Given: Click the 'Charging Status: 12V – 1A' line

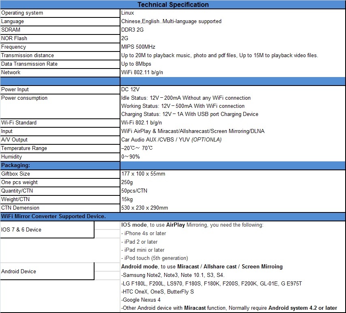Looking at the screenshot, I should (189, 114).
